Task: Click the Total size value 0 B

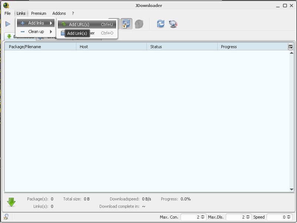Action: point(87,199)
